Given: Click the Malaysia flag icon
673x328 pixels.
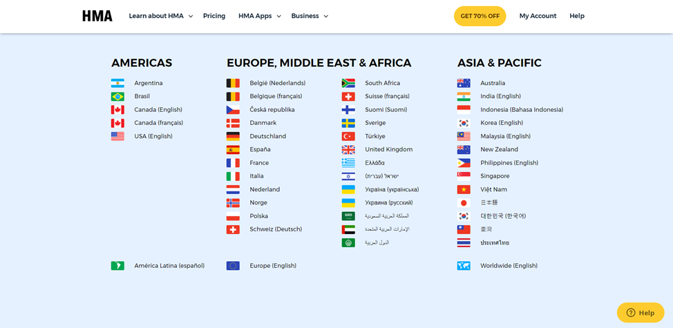Looking at the screenshot, I should [x=464, y=136].
